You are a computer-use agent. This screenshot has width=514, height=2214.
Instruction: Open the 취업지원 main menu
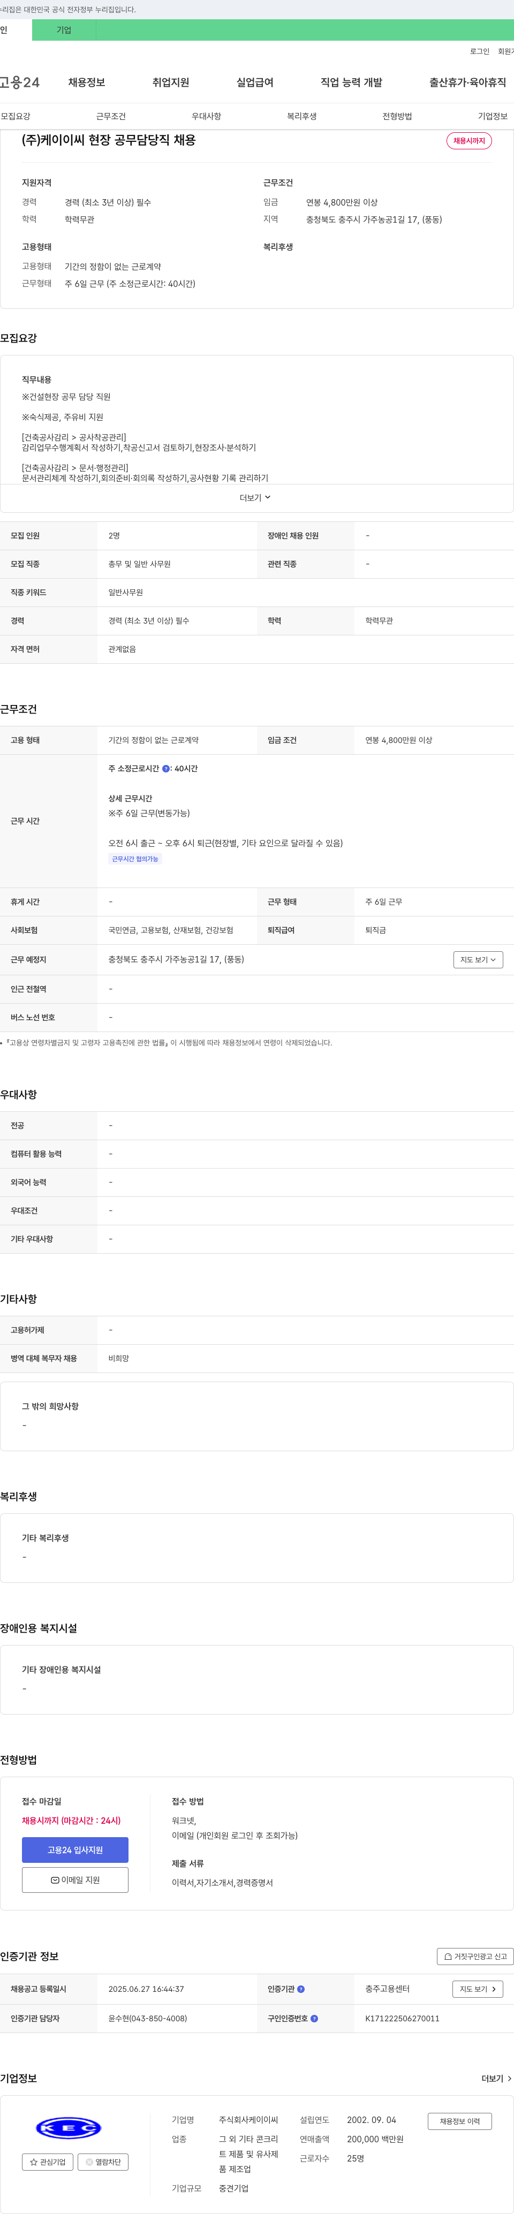click(170, 82)
